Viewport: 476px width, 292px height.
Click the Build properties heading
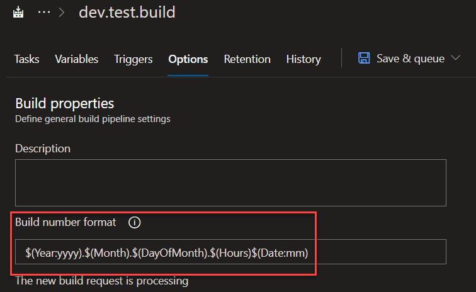click(x=64, y=103)
